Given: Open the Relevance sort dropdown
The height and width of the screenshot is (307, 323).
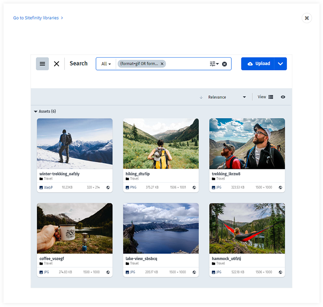Looking at the screenshot, I should point(227,97).
